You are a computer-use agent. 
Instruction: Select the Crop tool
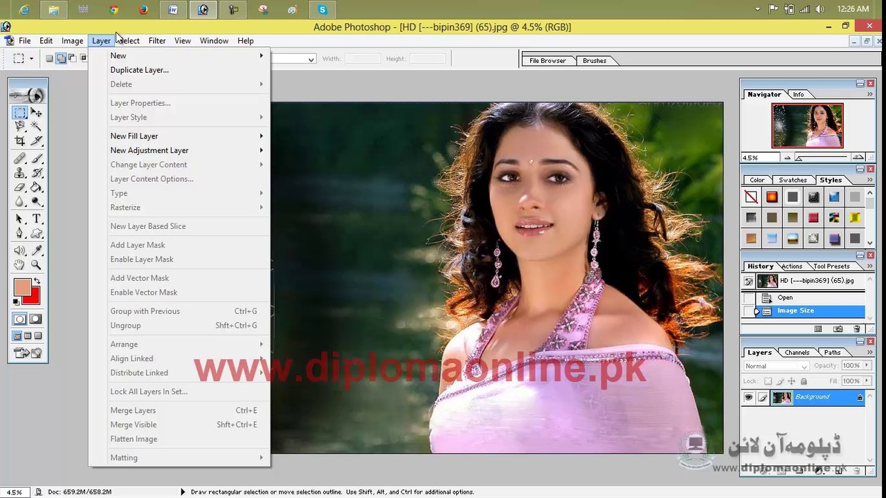20,141
